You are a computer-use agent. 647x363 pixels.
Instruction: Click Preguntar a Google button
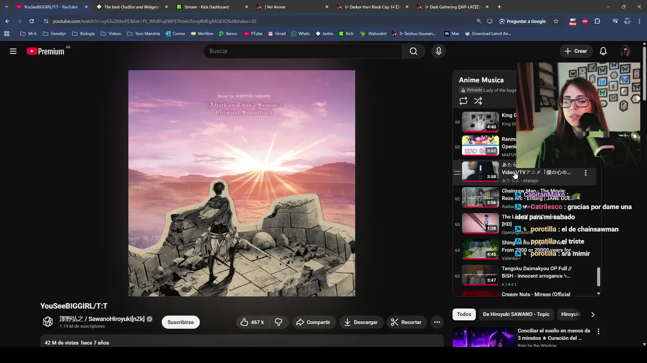[x=522, y=21]
